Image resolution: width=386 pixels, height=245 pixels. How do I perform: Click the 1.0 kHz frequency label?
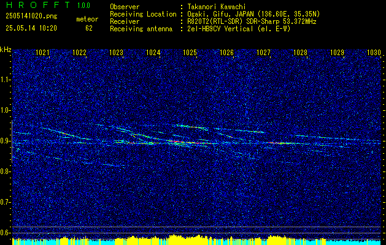[5, 110]
